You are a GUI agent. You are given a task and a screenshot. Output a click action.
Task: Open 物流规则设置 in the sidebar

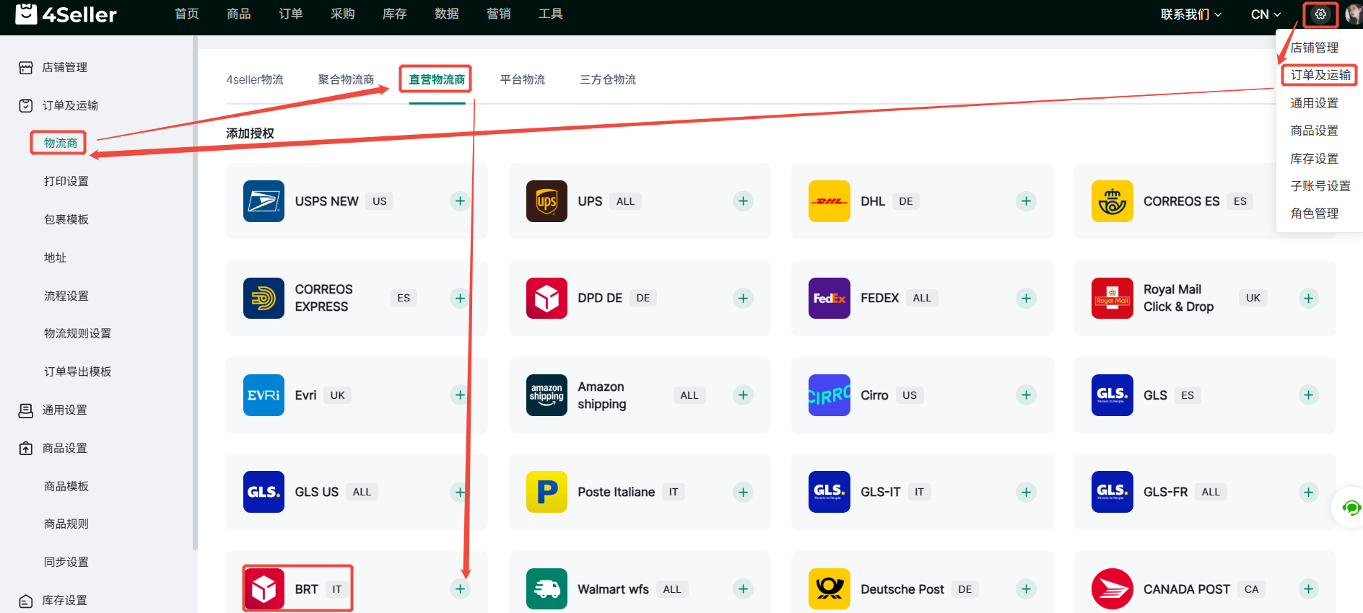pos(78,333)
